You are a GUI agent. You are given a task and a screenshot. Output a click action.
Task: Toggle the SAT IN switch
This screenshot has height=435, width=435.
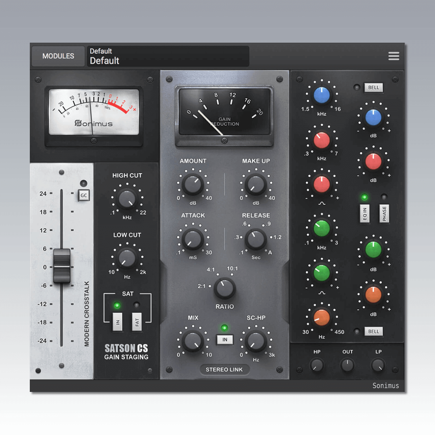[x=117, y=322]
